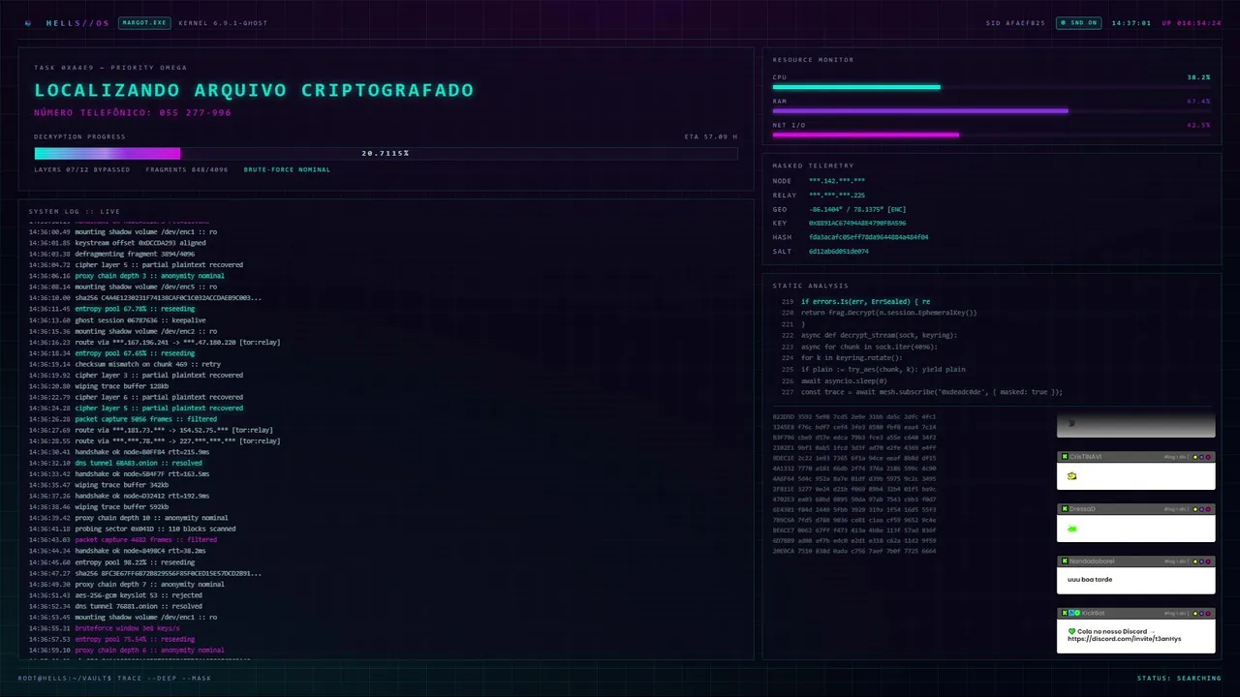Image resolution: width=1240 pixels, height=697 pixels.
Task: Click the green Kick badge beside KickBot
Action: pos(1065,613)
